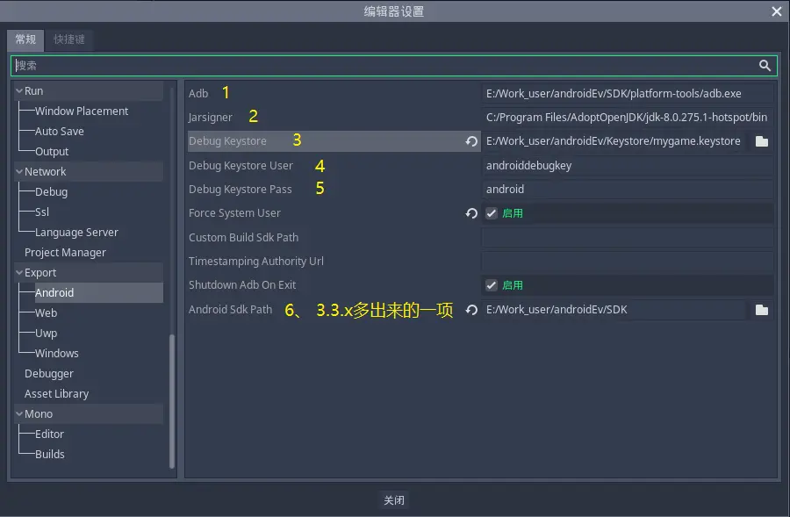790x517 pixels.
Task: Click the Debug Keystore property label
Action: coord(227,141)
